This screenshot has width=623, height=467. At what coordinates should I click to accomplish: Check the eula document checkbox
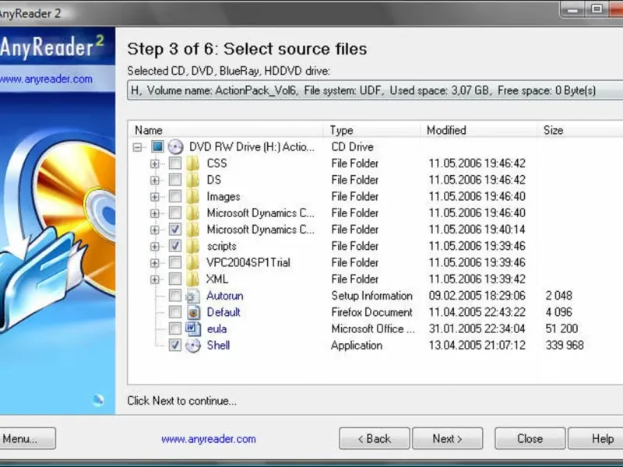click(174, 328)
